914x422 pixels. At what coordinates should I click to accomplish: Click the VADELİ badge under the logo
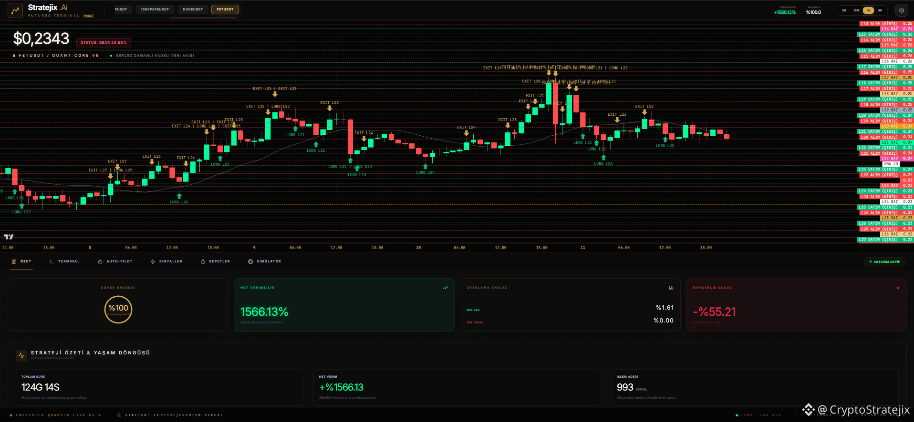coord(88,16)
